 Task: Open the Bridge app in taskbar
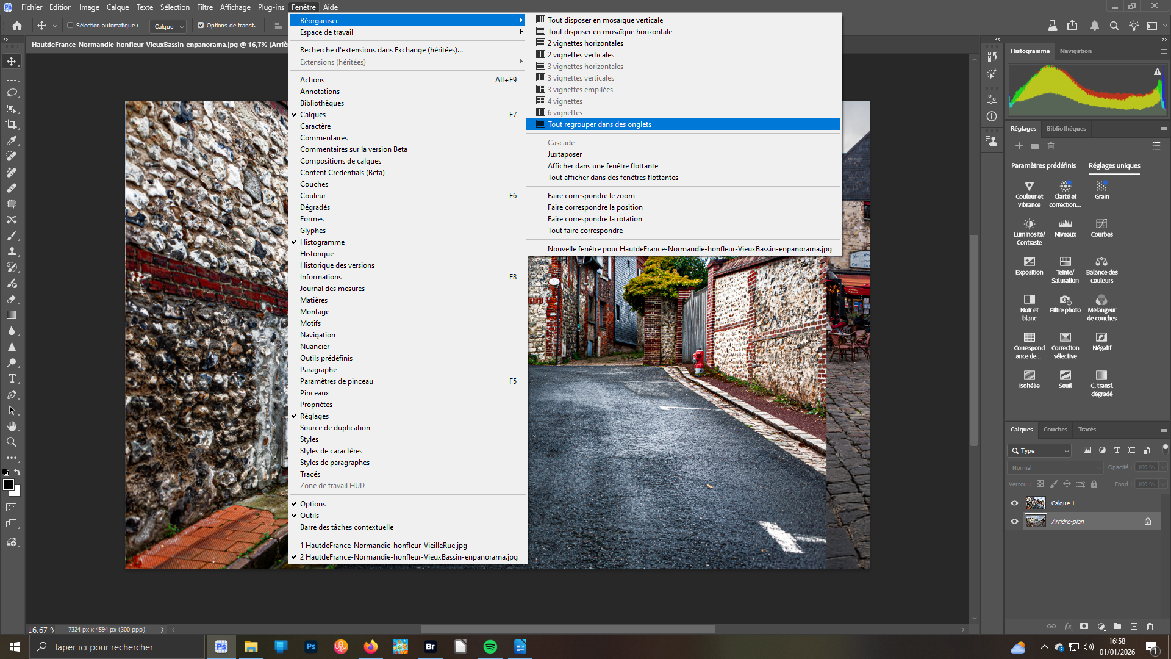pyautogui.click(x=431, y=647)
